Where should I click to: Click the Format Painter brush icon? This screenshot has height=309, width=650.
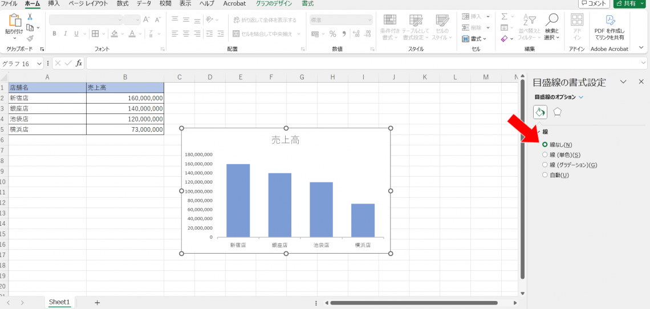[30, 38]
